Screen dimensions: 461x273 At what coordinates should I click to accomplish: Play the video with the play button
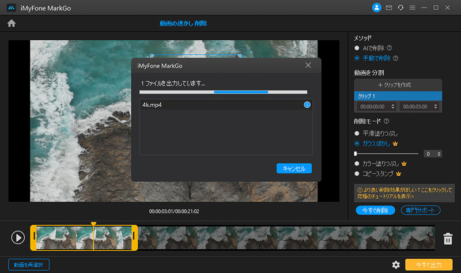18,237
